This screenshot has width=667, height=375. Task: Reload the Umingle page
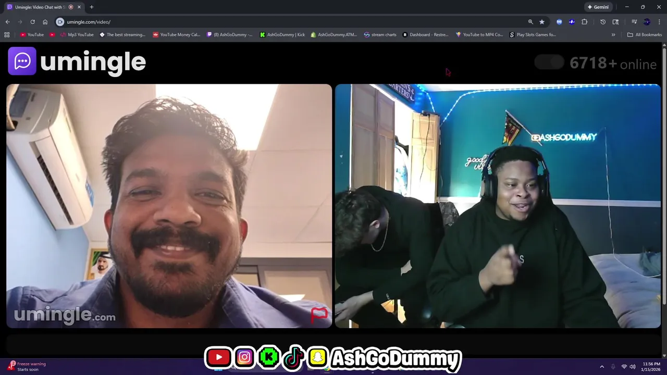[x=32, y=22]
